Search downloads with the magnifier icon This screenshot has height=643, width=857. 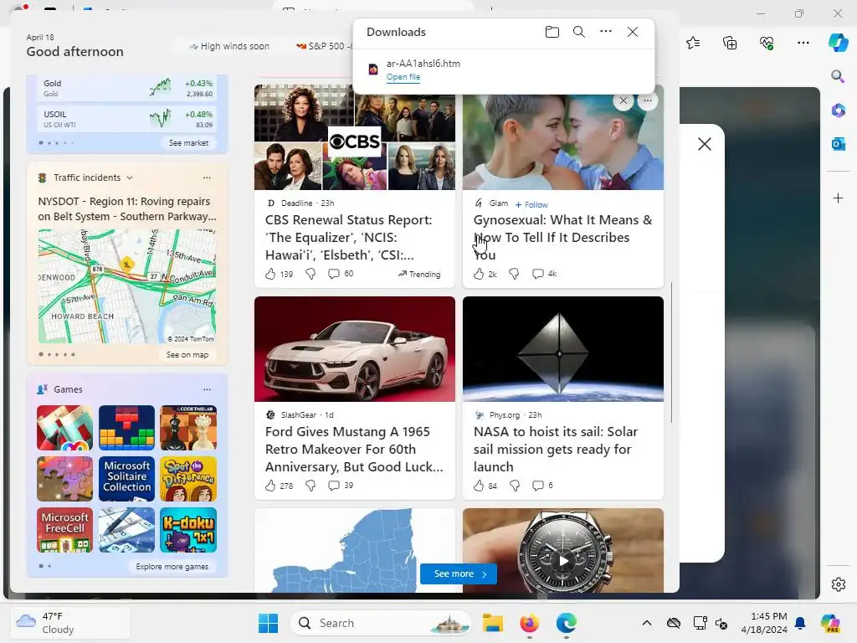579,32
